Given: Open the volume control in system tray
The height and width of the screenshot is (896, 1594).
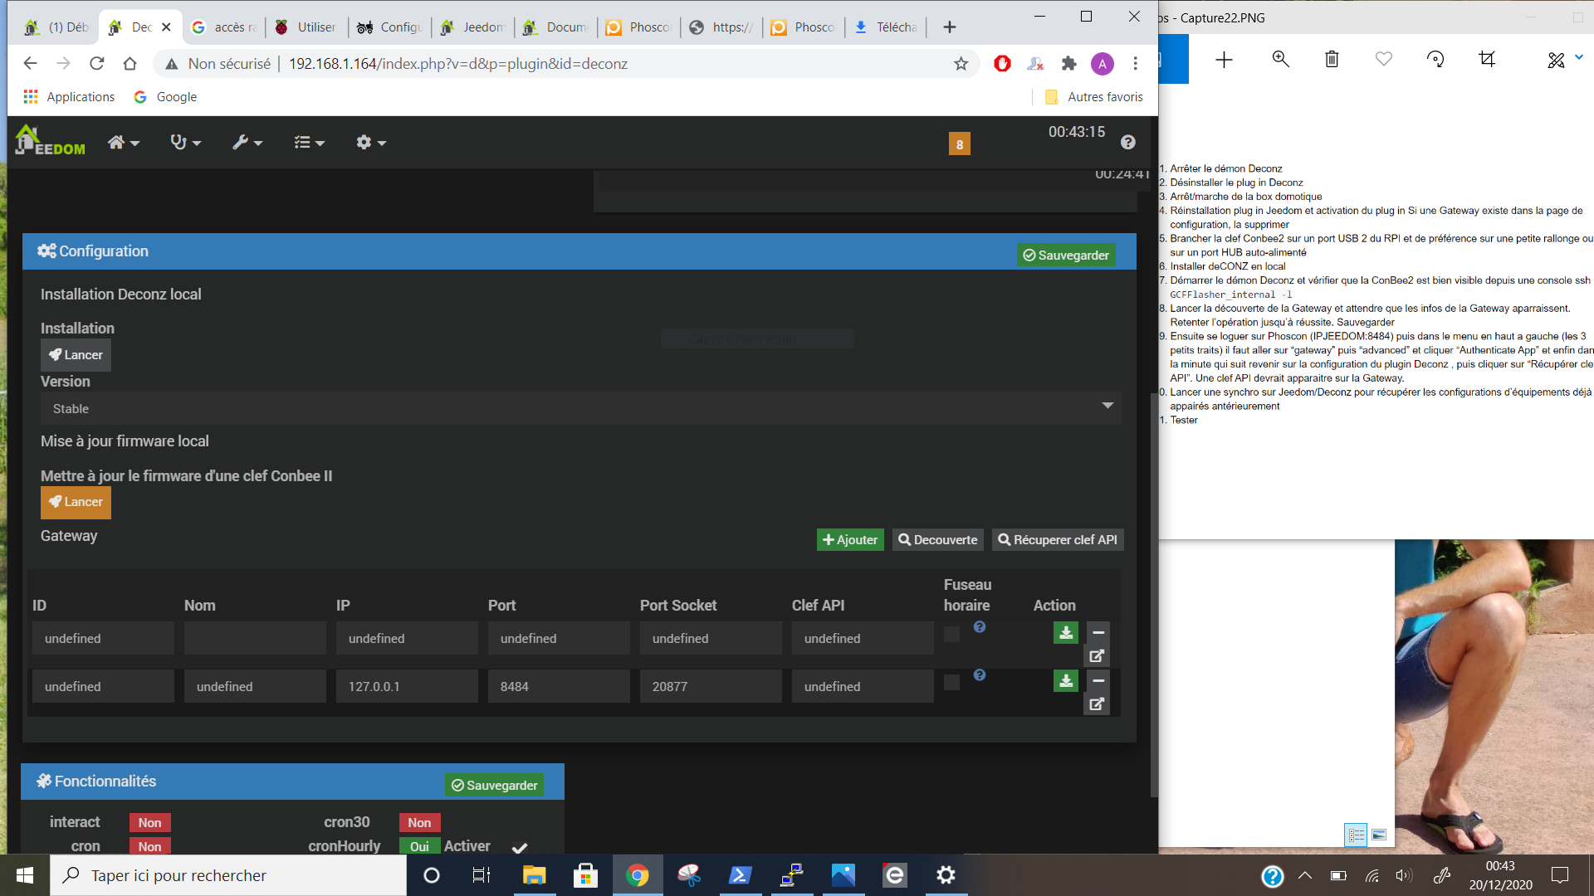Looking at the screenshot, I should (x=1404, y=875).
